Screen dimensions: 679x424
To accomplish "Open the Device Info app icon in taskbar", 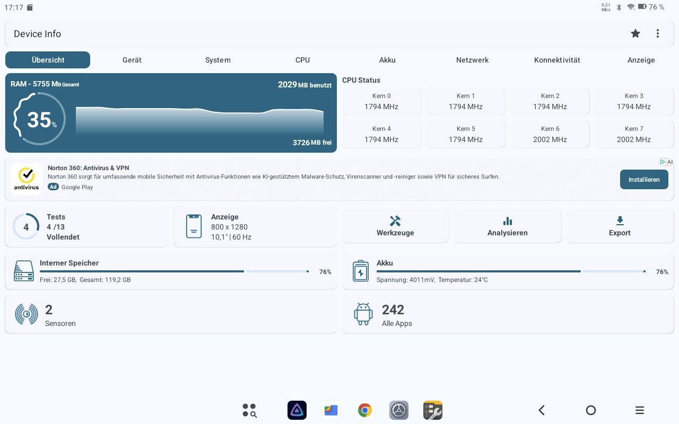I will pos(433,410).
